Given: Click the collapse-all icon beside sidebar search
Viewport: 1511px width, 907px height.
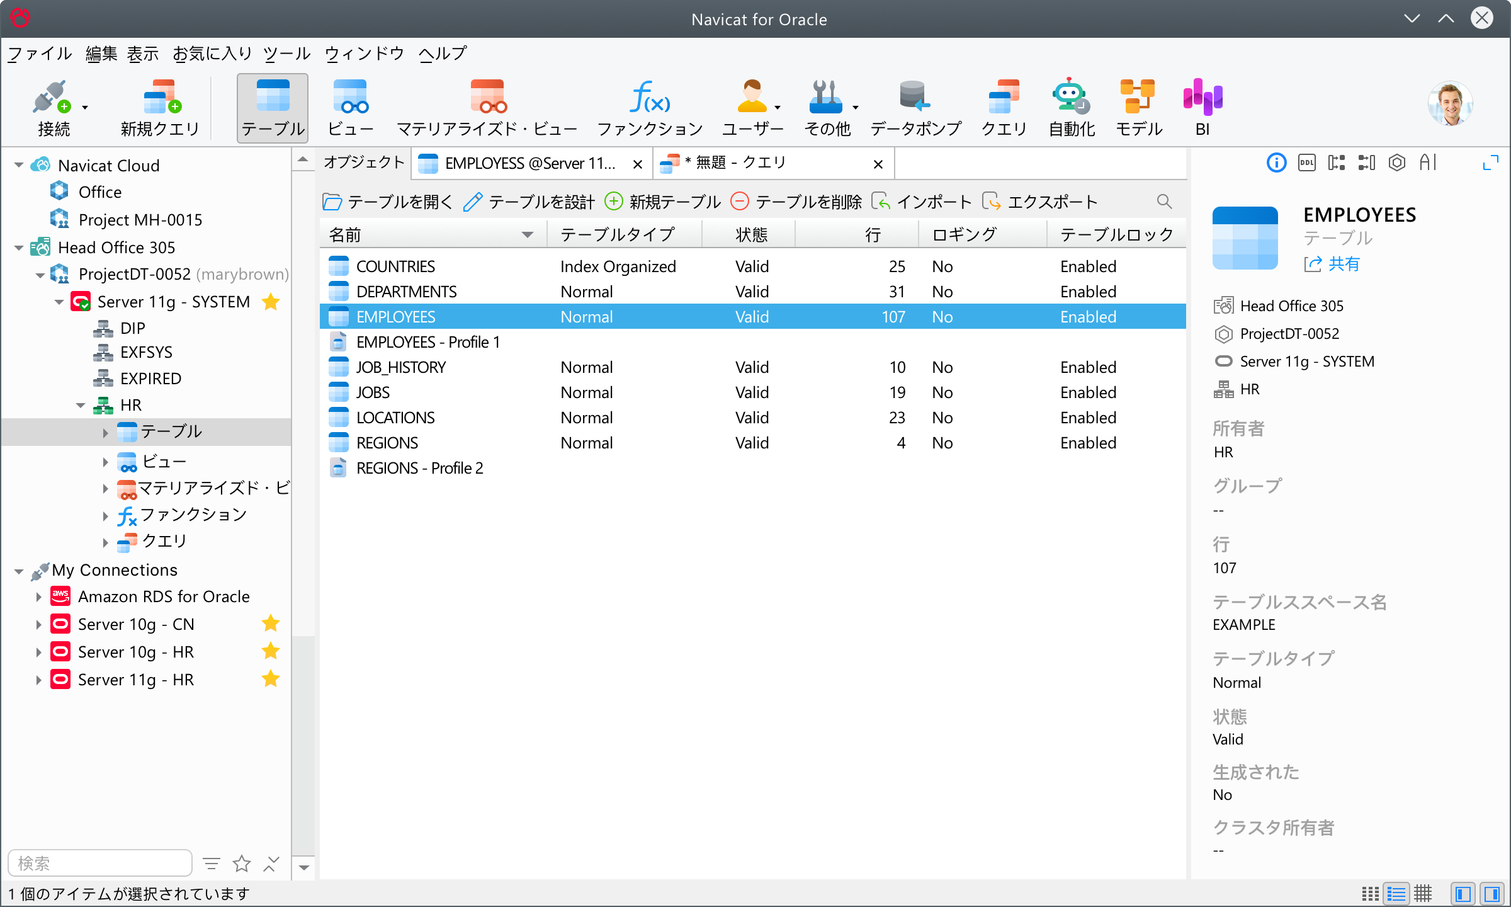Looking at the screenshot, I should pyautogui.click(x=271, y=864).
